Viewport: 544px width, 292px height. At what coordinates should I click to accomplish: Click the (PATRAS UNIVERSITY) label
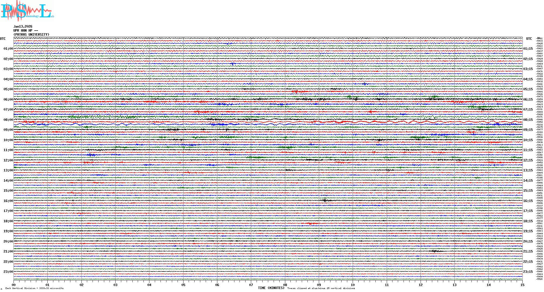tap(31, 35)
